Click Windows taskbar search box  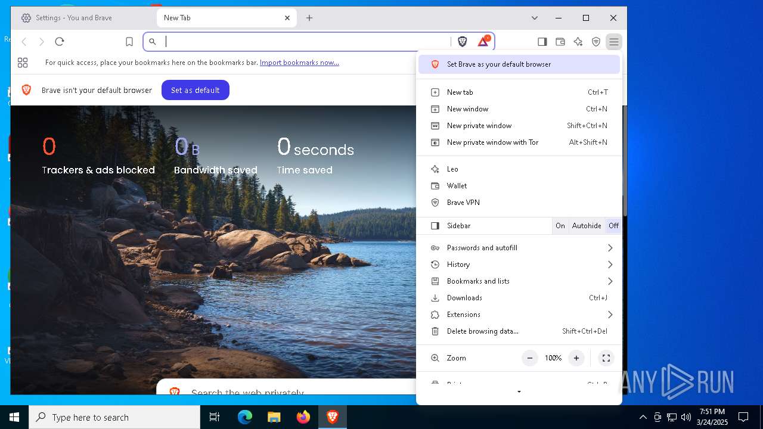click(x=114, y=417)
